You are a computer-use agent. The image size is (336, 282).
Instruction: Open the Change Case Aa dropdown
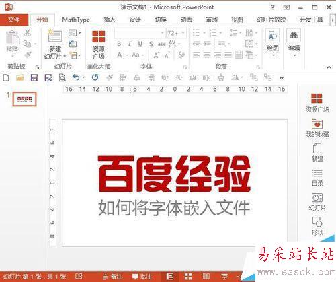pyautogui.click(x=138, y=55)
